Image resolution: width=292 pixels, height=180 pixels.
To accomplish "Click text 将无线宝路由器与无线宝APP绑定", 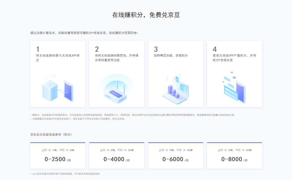I will point(58,58).
